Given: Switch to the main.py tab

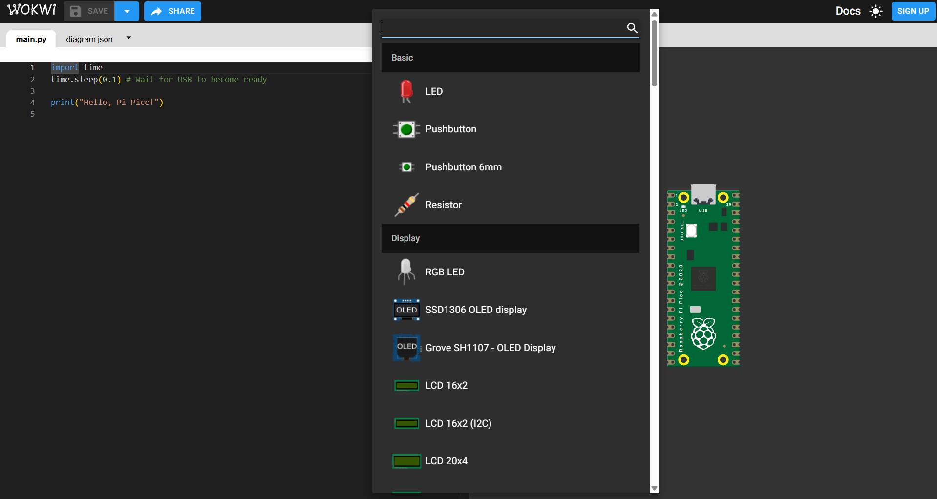Looking at the screenshot, I should click(31, 39).
